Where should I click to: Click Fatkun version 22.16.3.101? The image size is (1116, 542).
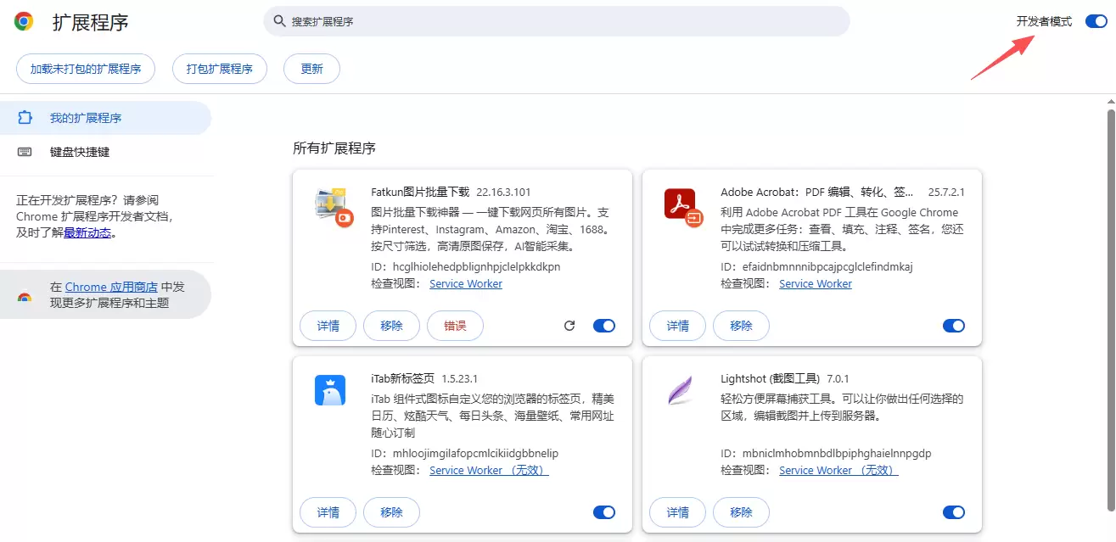coord(503,193)
